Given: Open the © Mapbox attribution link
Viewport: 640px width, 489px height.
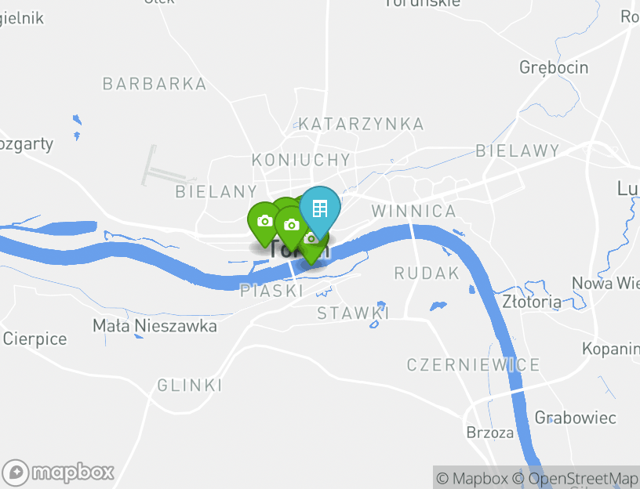Looking at the screenshot, I should pos(472,478).
